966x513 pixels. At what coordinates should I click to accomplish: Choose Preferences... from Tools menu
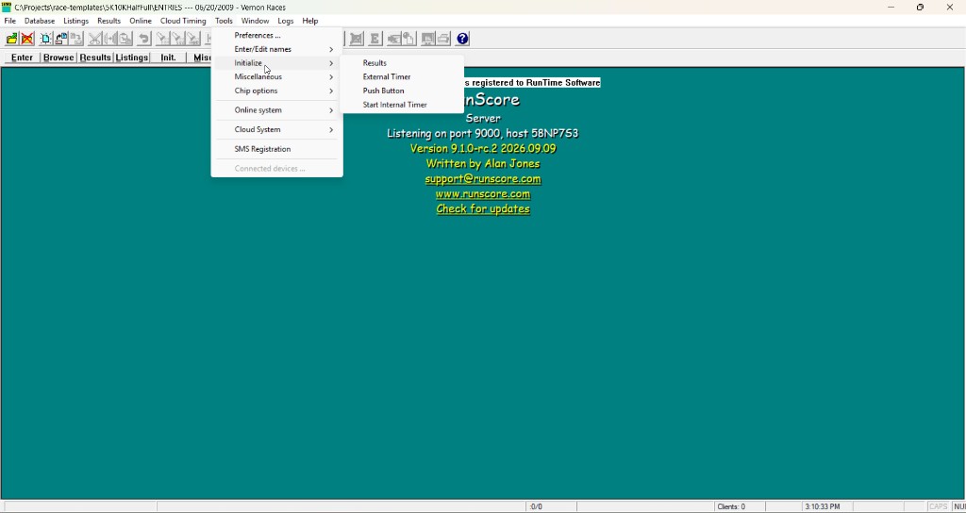276,35
